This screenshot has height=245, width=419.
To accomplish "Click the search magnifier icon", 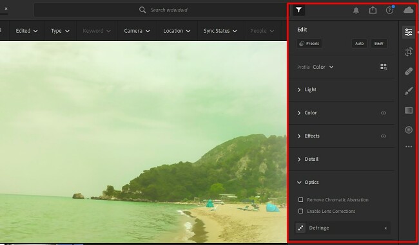I will [x=142, y=10].
